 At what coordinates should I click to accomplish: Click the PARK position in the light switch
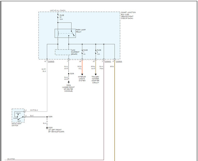click(16, 118)
